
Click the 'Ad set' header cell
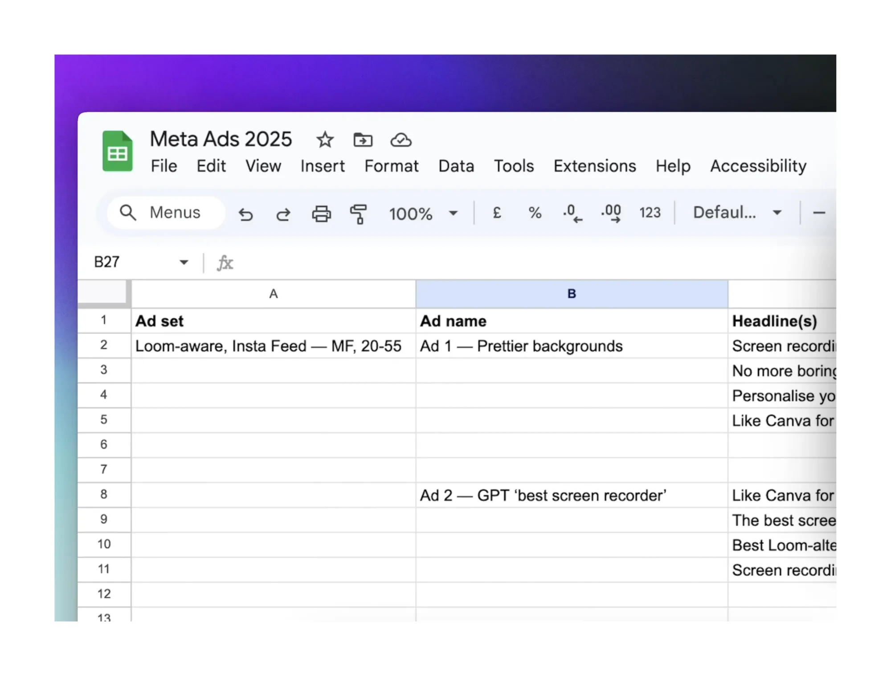274,321
